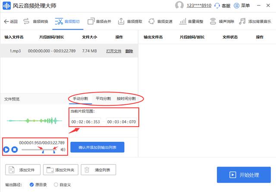Edit segment end time 00:03:04:070
This screenshot has width=276, height=192.
point(122,122)
